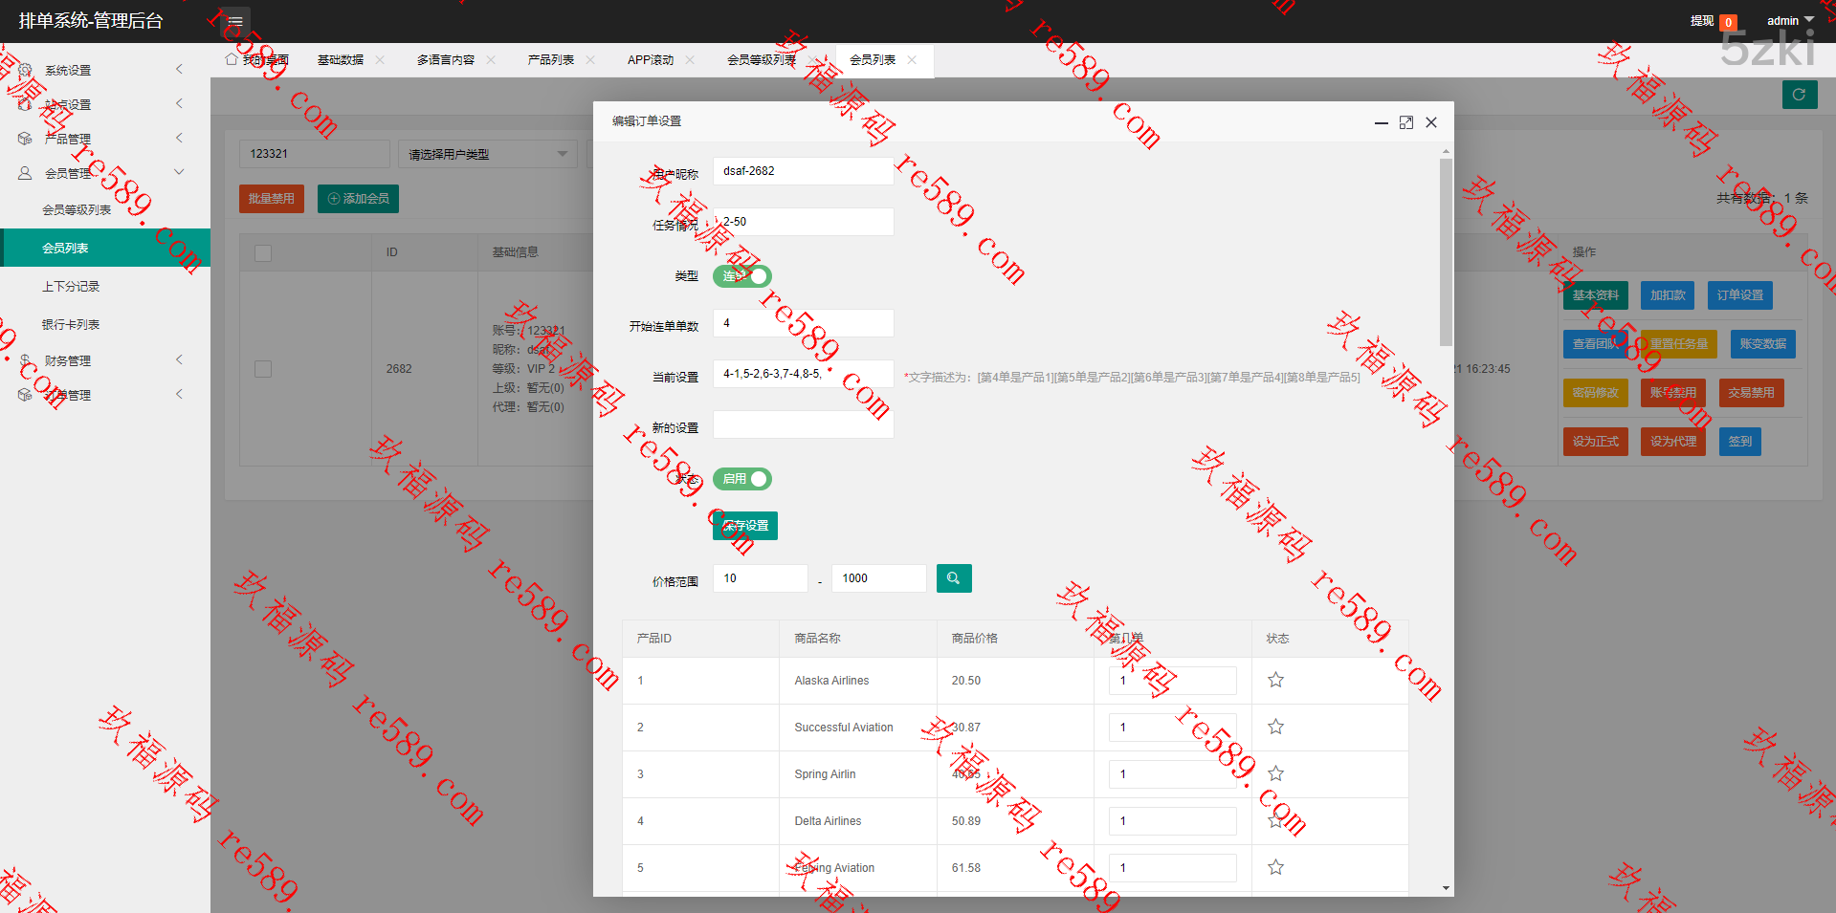Toggle the 启用 status switch
The image size is (1836, 913).
pos(741,479)
